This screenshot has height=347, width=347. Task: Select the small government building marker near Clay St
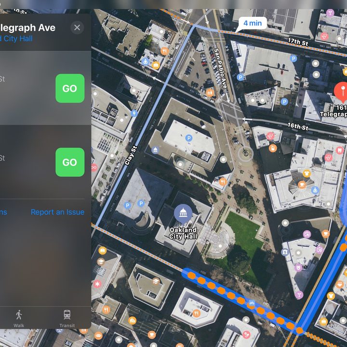155,150
